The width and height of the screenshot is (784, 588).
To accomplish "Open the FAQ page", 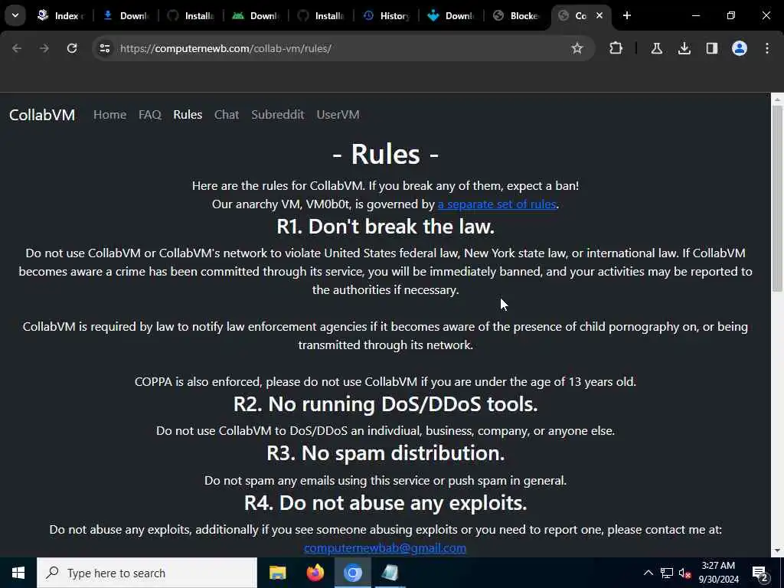I will point(149,115).
